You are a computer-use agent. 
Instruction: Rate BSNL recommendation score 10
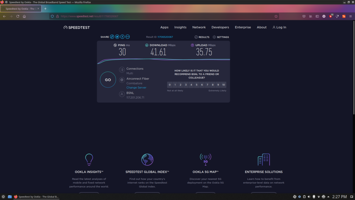(224, 85)
